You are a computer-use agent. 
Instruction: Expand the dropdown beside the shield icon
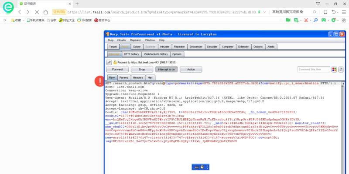tap(338, 20)
